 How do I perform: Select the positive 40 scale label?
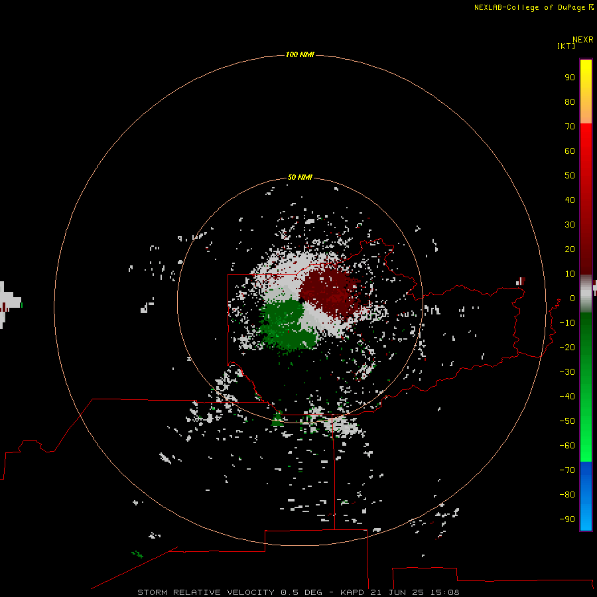click(x=570, y=200)
